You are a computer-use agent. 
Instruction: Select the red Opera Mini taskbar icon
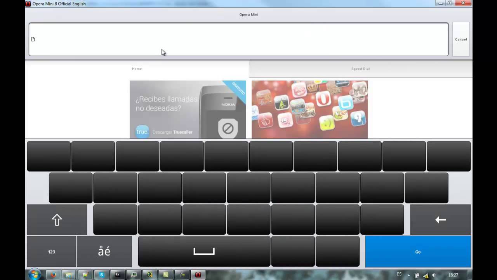click(198, 275)
